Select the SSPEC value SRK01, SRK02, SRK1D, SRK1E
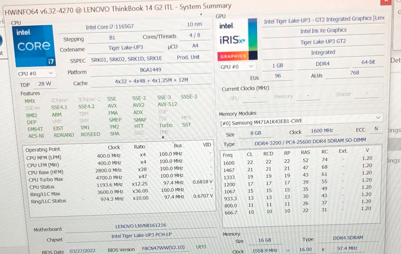The height and width of the screenshot is (254, 401). click(127, 59)
